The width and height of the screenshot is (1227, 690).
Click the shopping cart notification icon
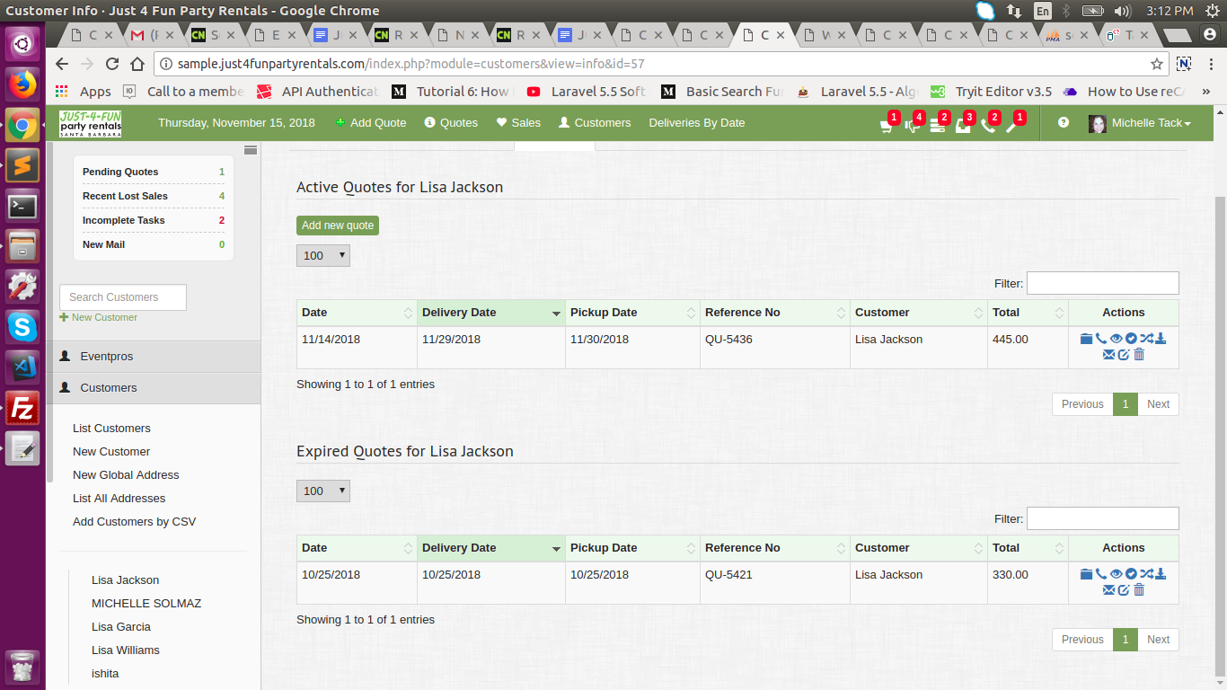(887, 125)
